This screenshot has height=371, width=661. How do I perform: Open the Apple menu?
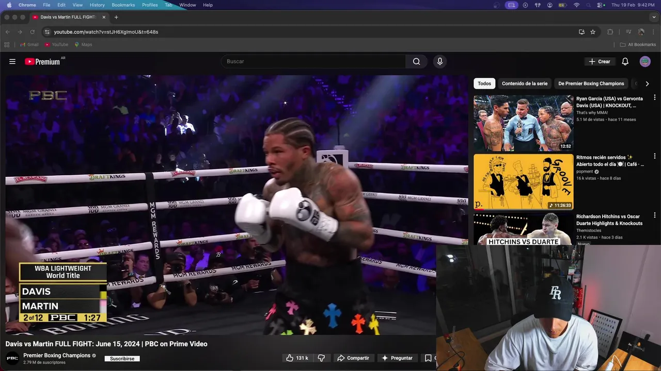click(x=9, y=5)
